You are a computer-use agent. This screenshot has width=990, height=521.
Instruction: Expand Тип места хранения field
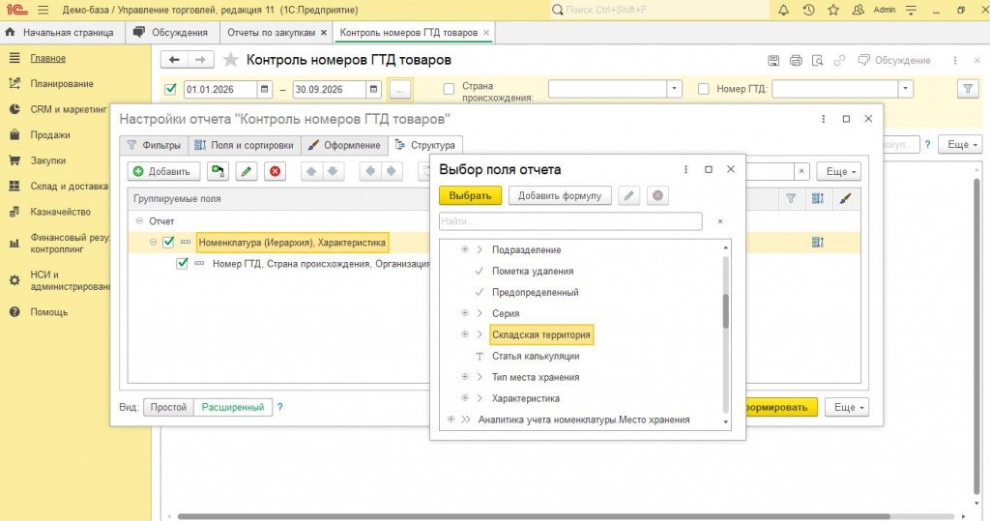coord(465,377)
